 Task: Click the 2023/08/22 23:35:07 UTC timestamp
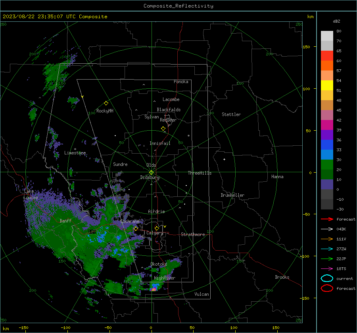coord(55,17)
